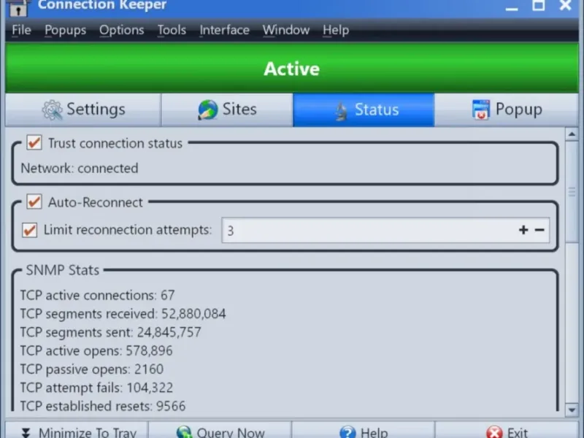Click 'TCP segments sent: 24,845,757' line
Screen dimensions: 584x438
(x=111, y=332)
